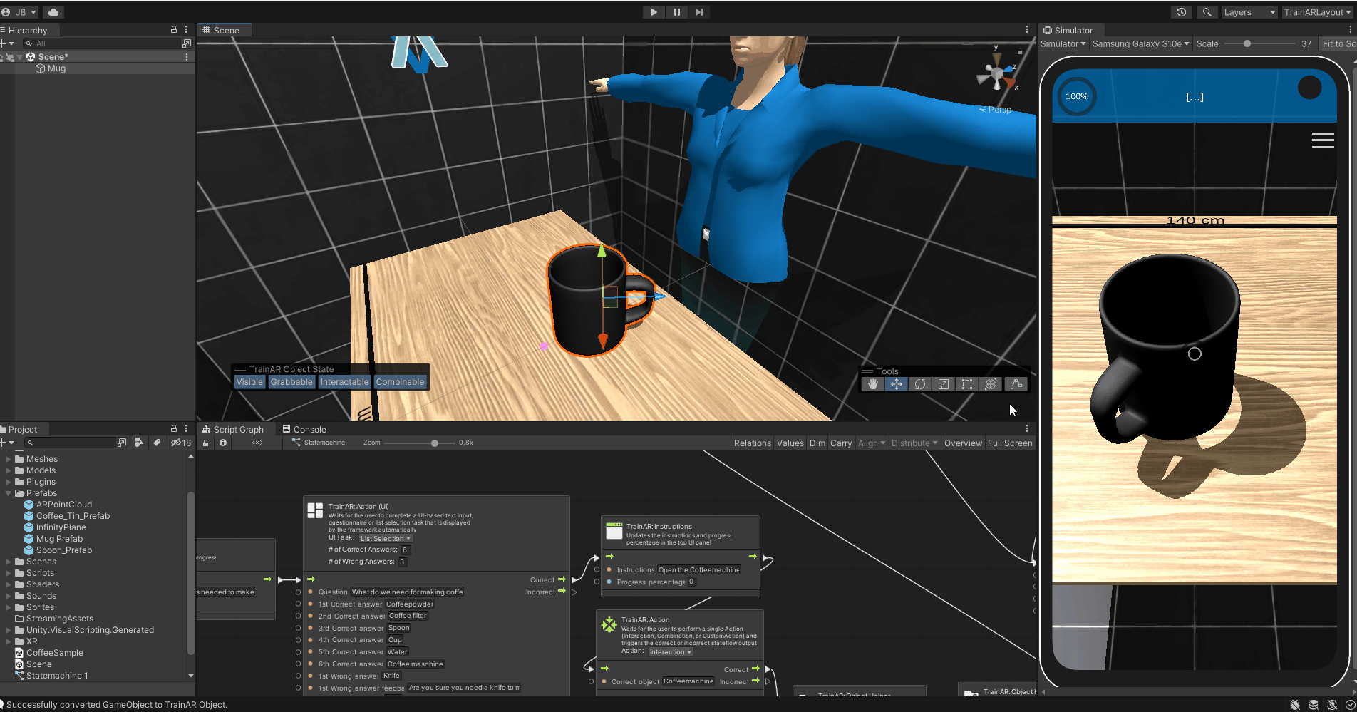Select the Hand view tool

click(872, 384)
